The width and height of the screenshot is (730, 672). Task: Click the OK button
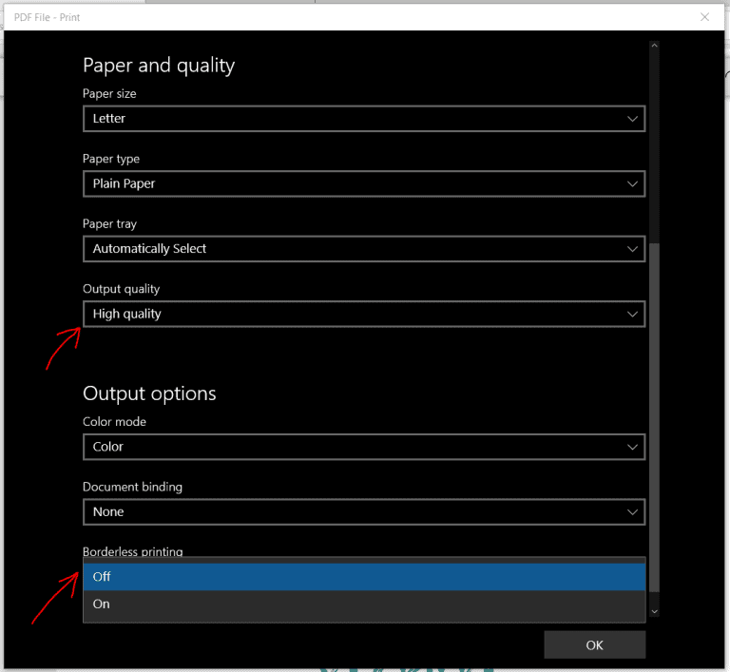pyautogui.click(x=594, y=645)
